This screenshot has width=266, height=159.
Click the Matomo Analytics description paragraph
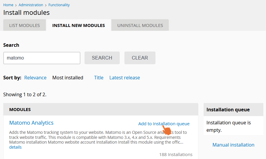98,137
